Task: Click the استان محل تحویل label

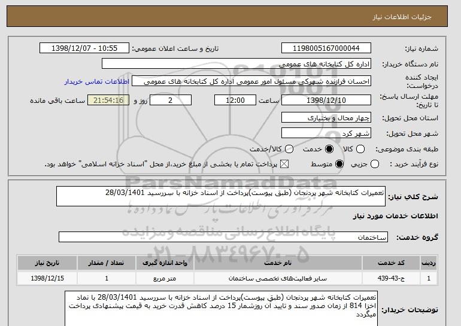Action: point(410,118)
